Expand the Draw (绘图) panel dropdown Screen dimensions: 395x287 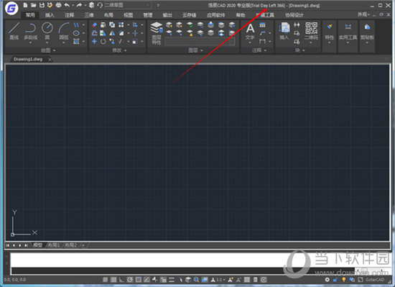click(48, 50)
